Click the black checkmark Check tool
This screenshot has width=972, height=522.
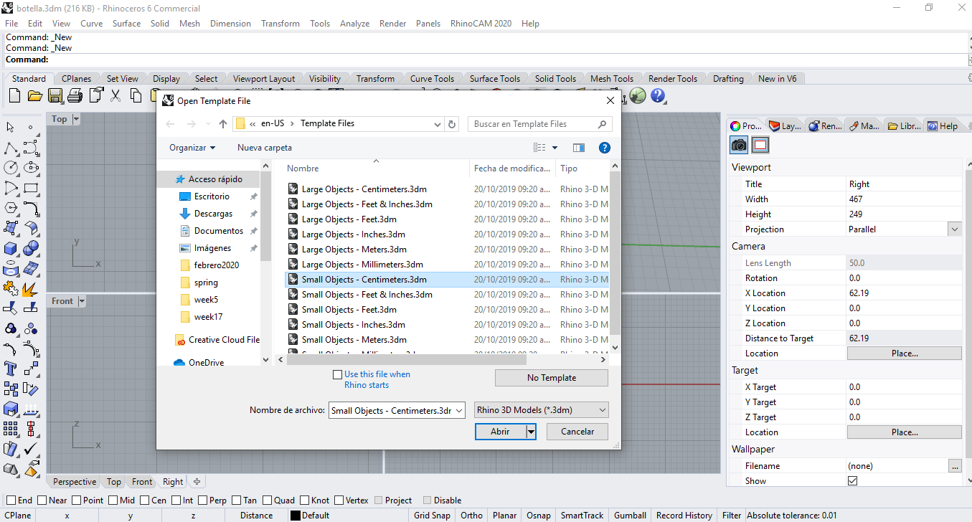pyautogui.click(x=31, y=449)
